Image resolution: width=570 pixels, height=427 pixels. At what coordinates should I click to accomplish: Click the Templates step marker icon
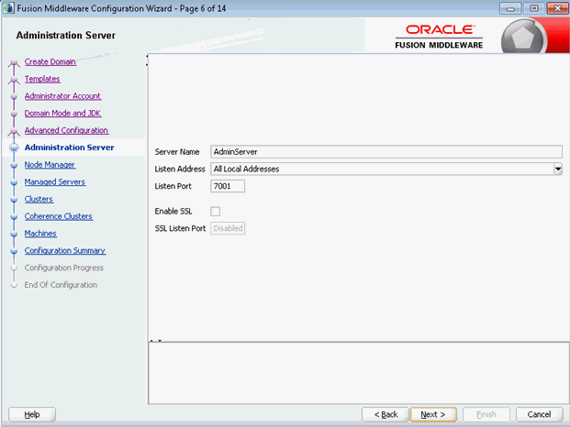pyautogui.click(x=14, y=80)
